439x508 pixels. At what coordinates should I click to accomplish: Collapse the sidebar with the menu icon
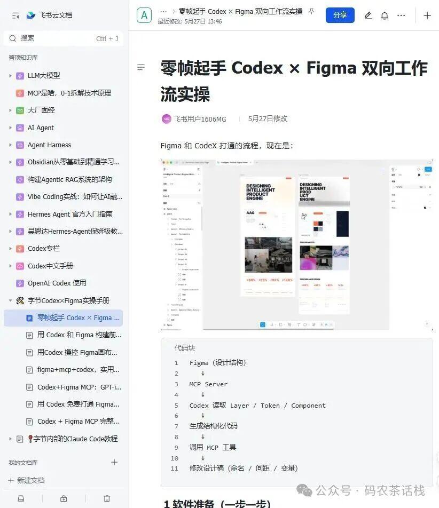click(15, 15)
